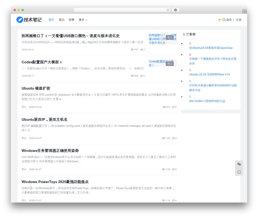
Task: Click the USB接口 article excerpt text
Action: [83, 42]
